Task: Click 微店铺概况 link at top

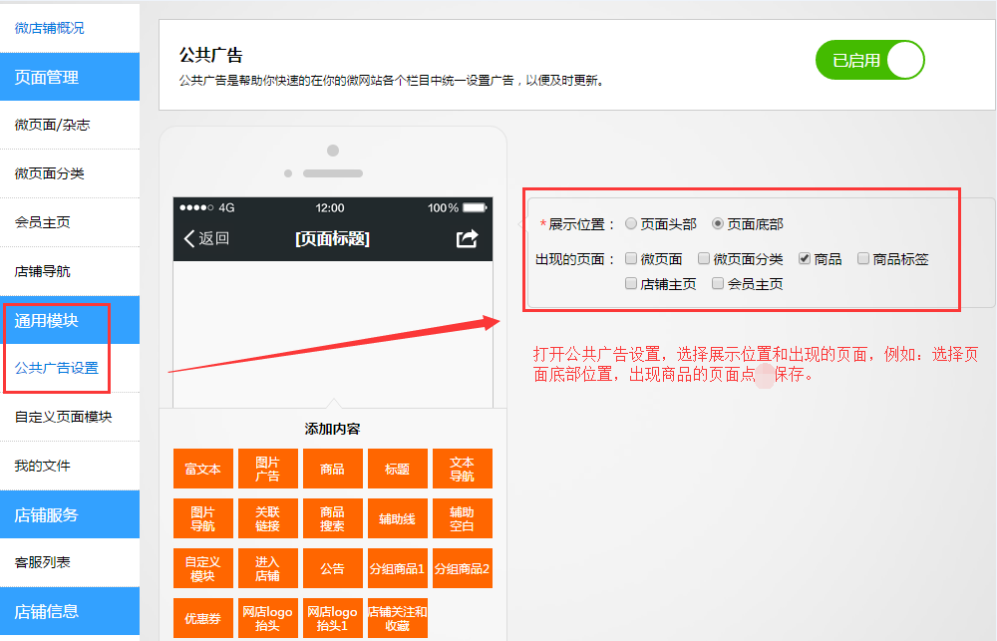Action: click(x=50, y=28)
